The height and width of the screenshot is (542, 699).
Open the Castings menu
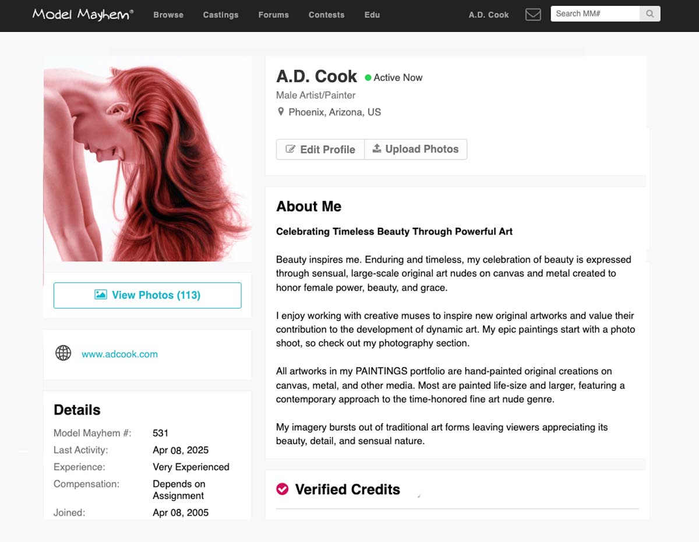(221, 15)
